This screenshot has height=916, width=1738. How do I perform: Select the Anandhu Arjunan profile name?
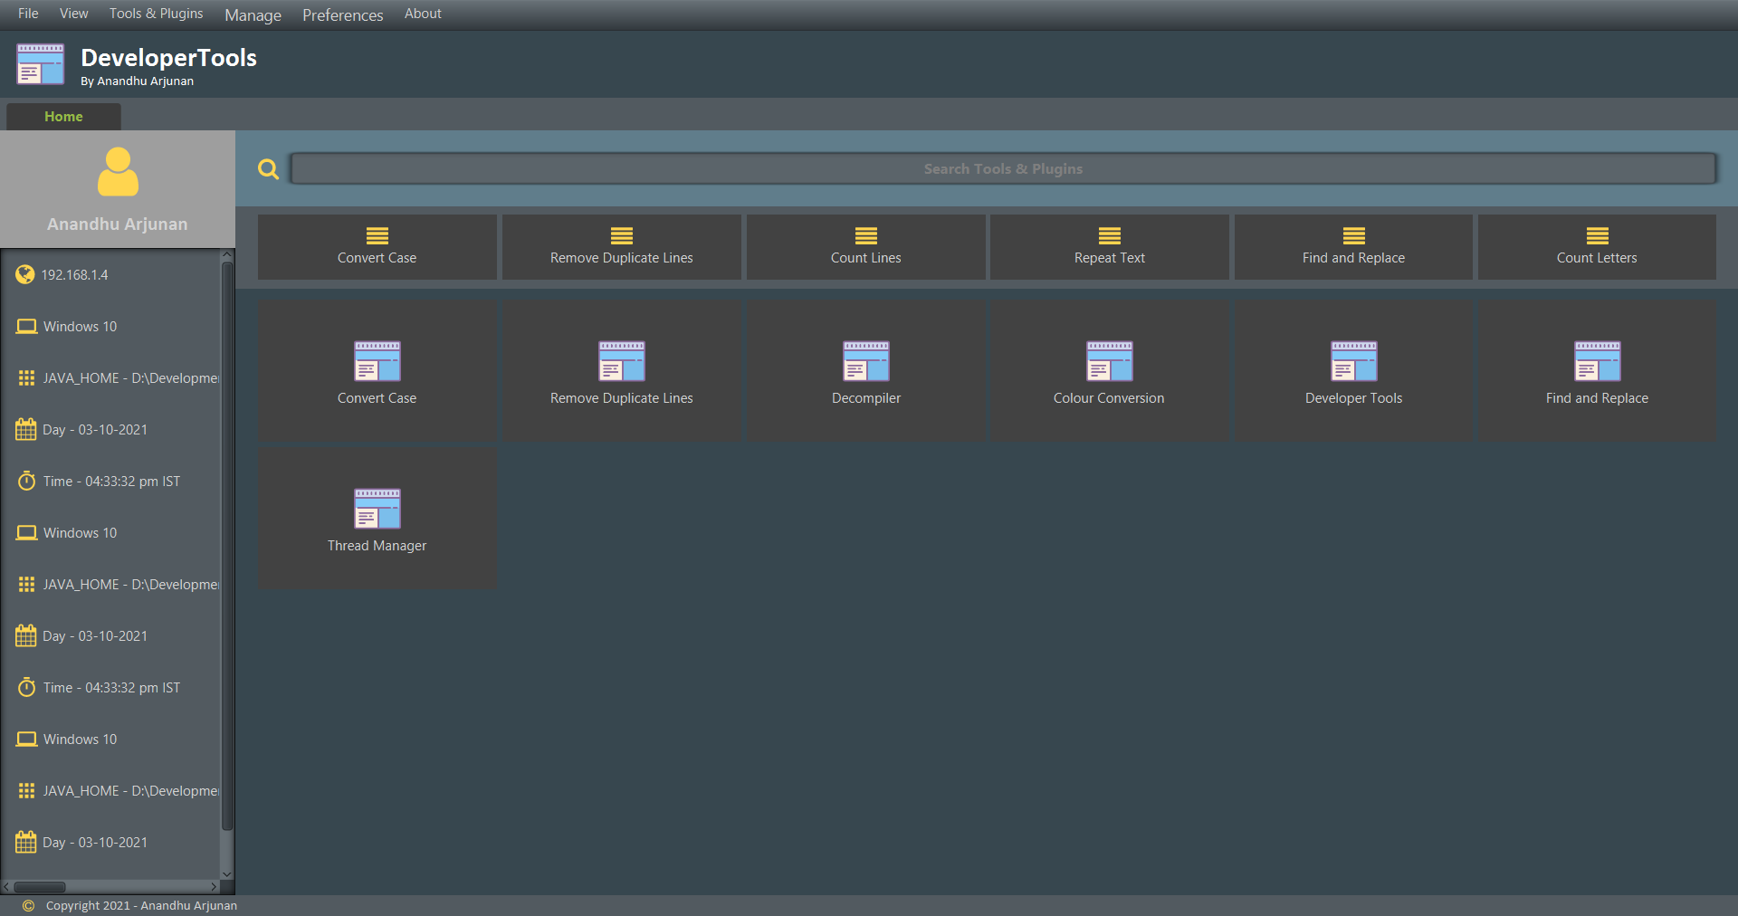(x=118, y=224)
